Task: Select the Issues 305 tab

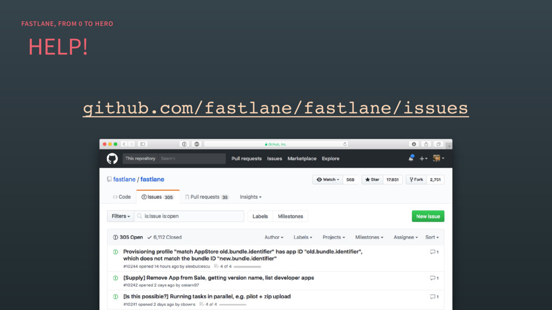Action: pos(158,197)
